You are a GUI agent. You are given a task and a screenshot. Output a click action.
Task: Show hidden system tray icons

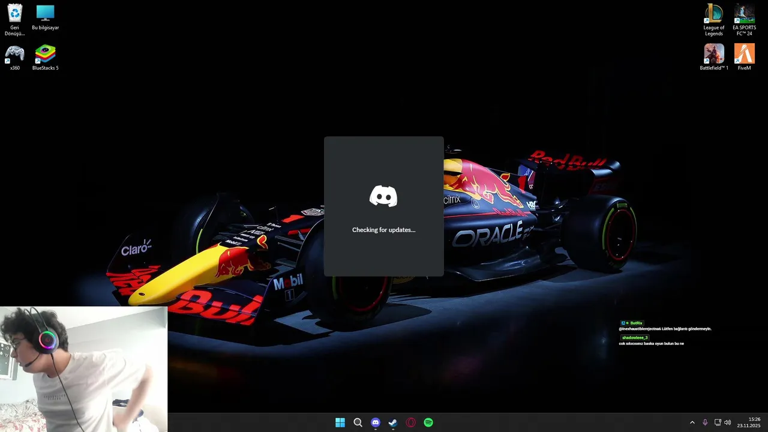coord(692,422)
